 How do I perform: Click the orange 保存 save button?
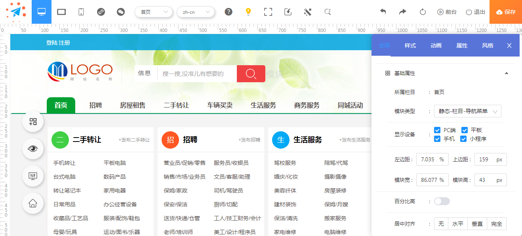pos(505,11)
